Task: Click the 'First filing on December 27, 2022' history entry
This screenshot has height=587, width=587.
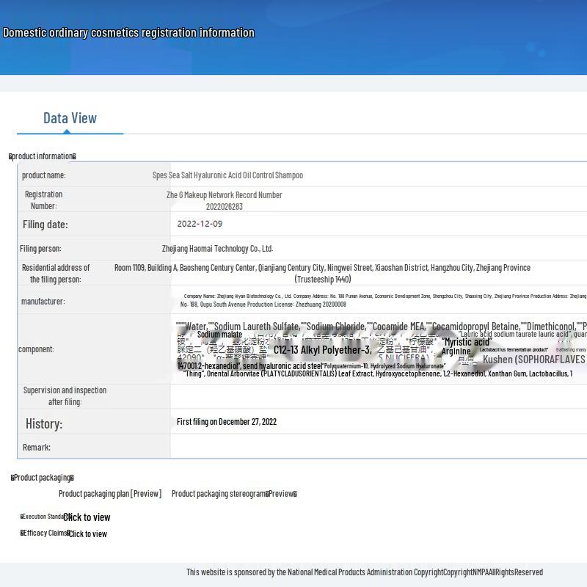Action: (x=226, y=422)
